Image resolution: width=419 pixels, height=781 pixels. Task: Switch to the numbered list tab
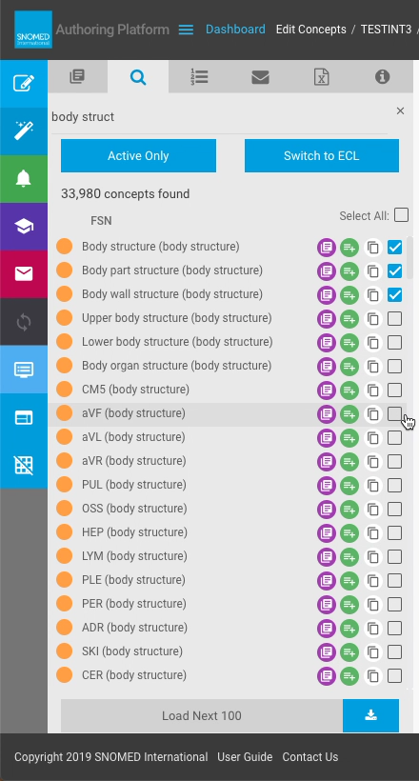coord(199,77)
